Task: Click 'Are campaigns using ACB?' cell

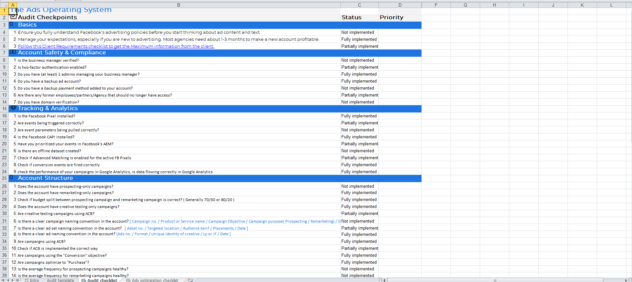Action: coord(179,241)
